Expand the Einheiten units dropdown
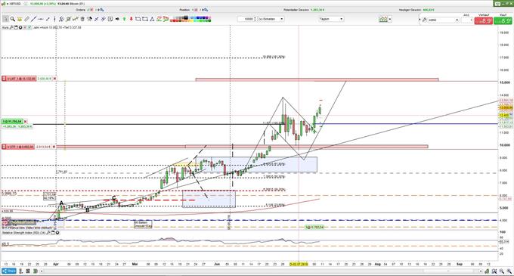Screen dimensions: 514x276 click(271, 19)
